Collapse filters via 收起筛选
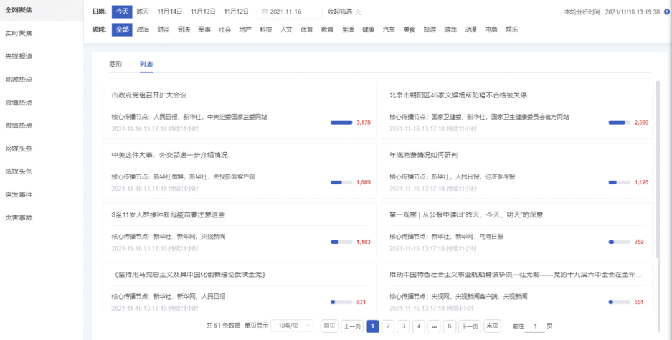 coord(340,12)
